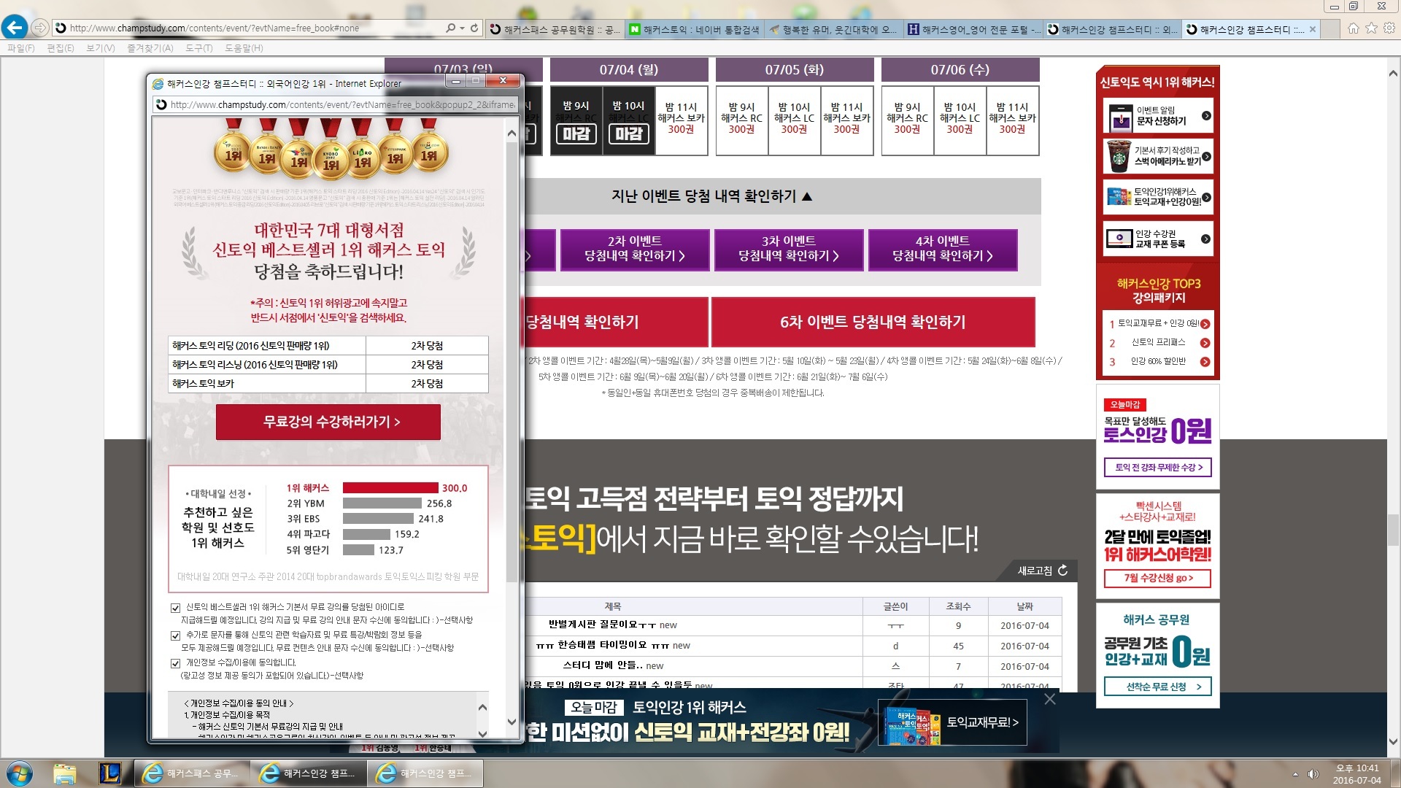Click 2차 이벤트 당첨내역 확인하기
This screenshot has width=1401, height=788.
tap(635, 250)
